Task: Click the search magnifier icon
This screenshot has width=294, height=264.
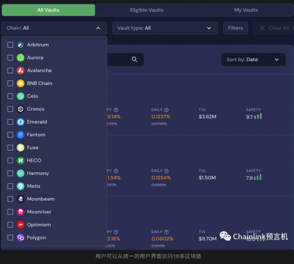Action: 135,59
